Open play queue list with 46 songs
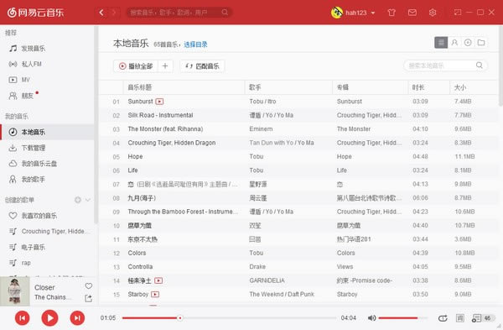This screenshot has width=503, height=330. click(x=482, y=318)
